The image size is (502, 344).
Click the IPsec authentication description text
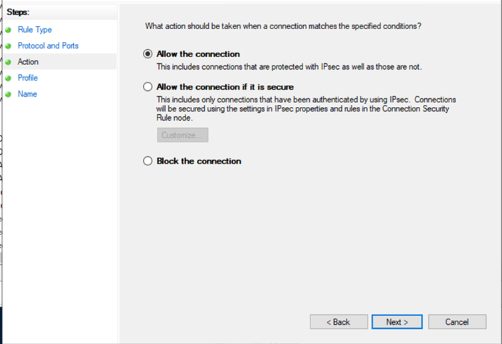306,108
